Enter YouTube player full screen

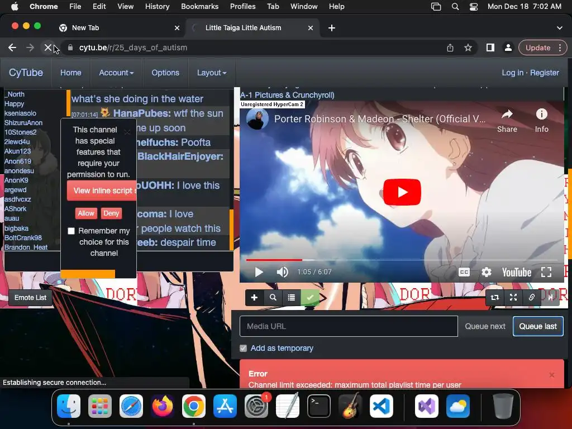click(546, 272)
